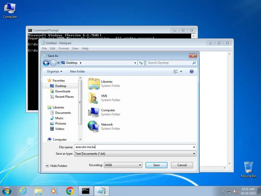
Task: Click the Change your view icon
Action: [x=176, y=71]
